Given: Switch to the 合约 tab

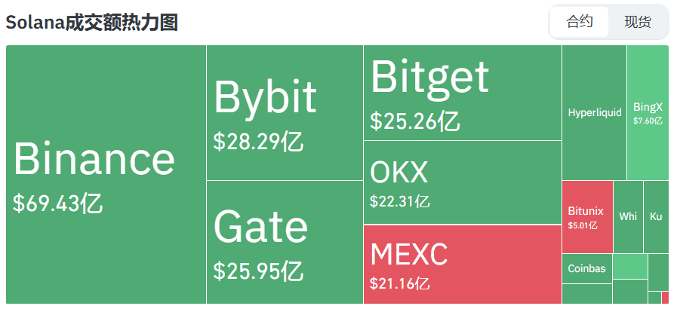Looking at the screenshot, I should click(x=579, y=22).
